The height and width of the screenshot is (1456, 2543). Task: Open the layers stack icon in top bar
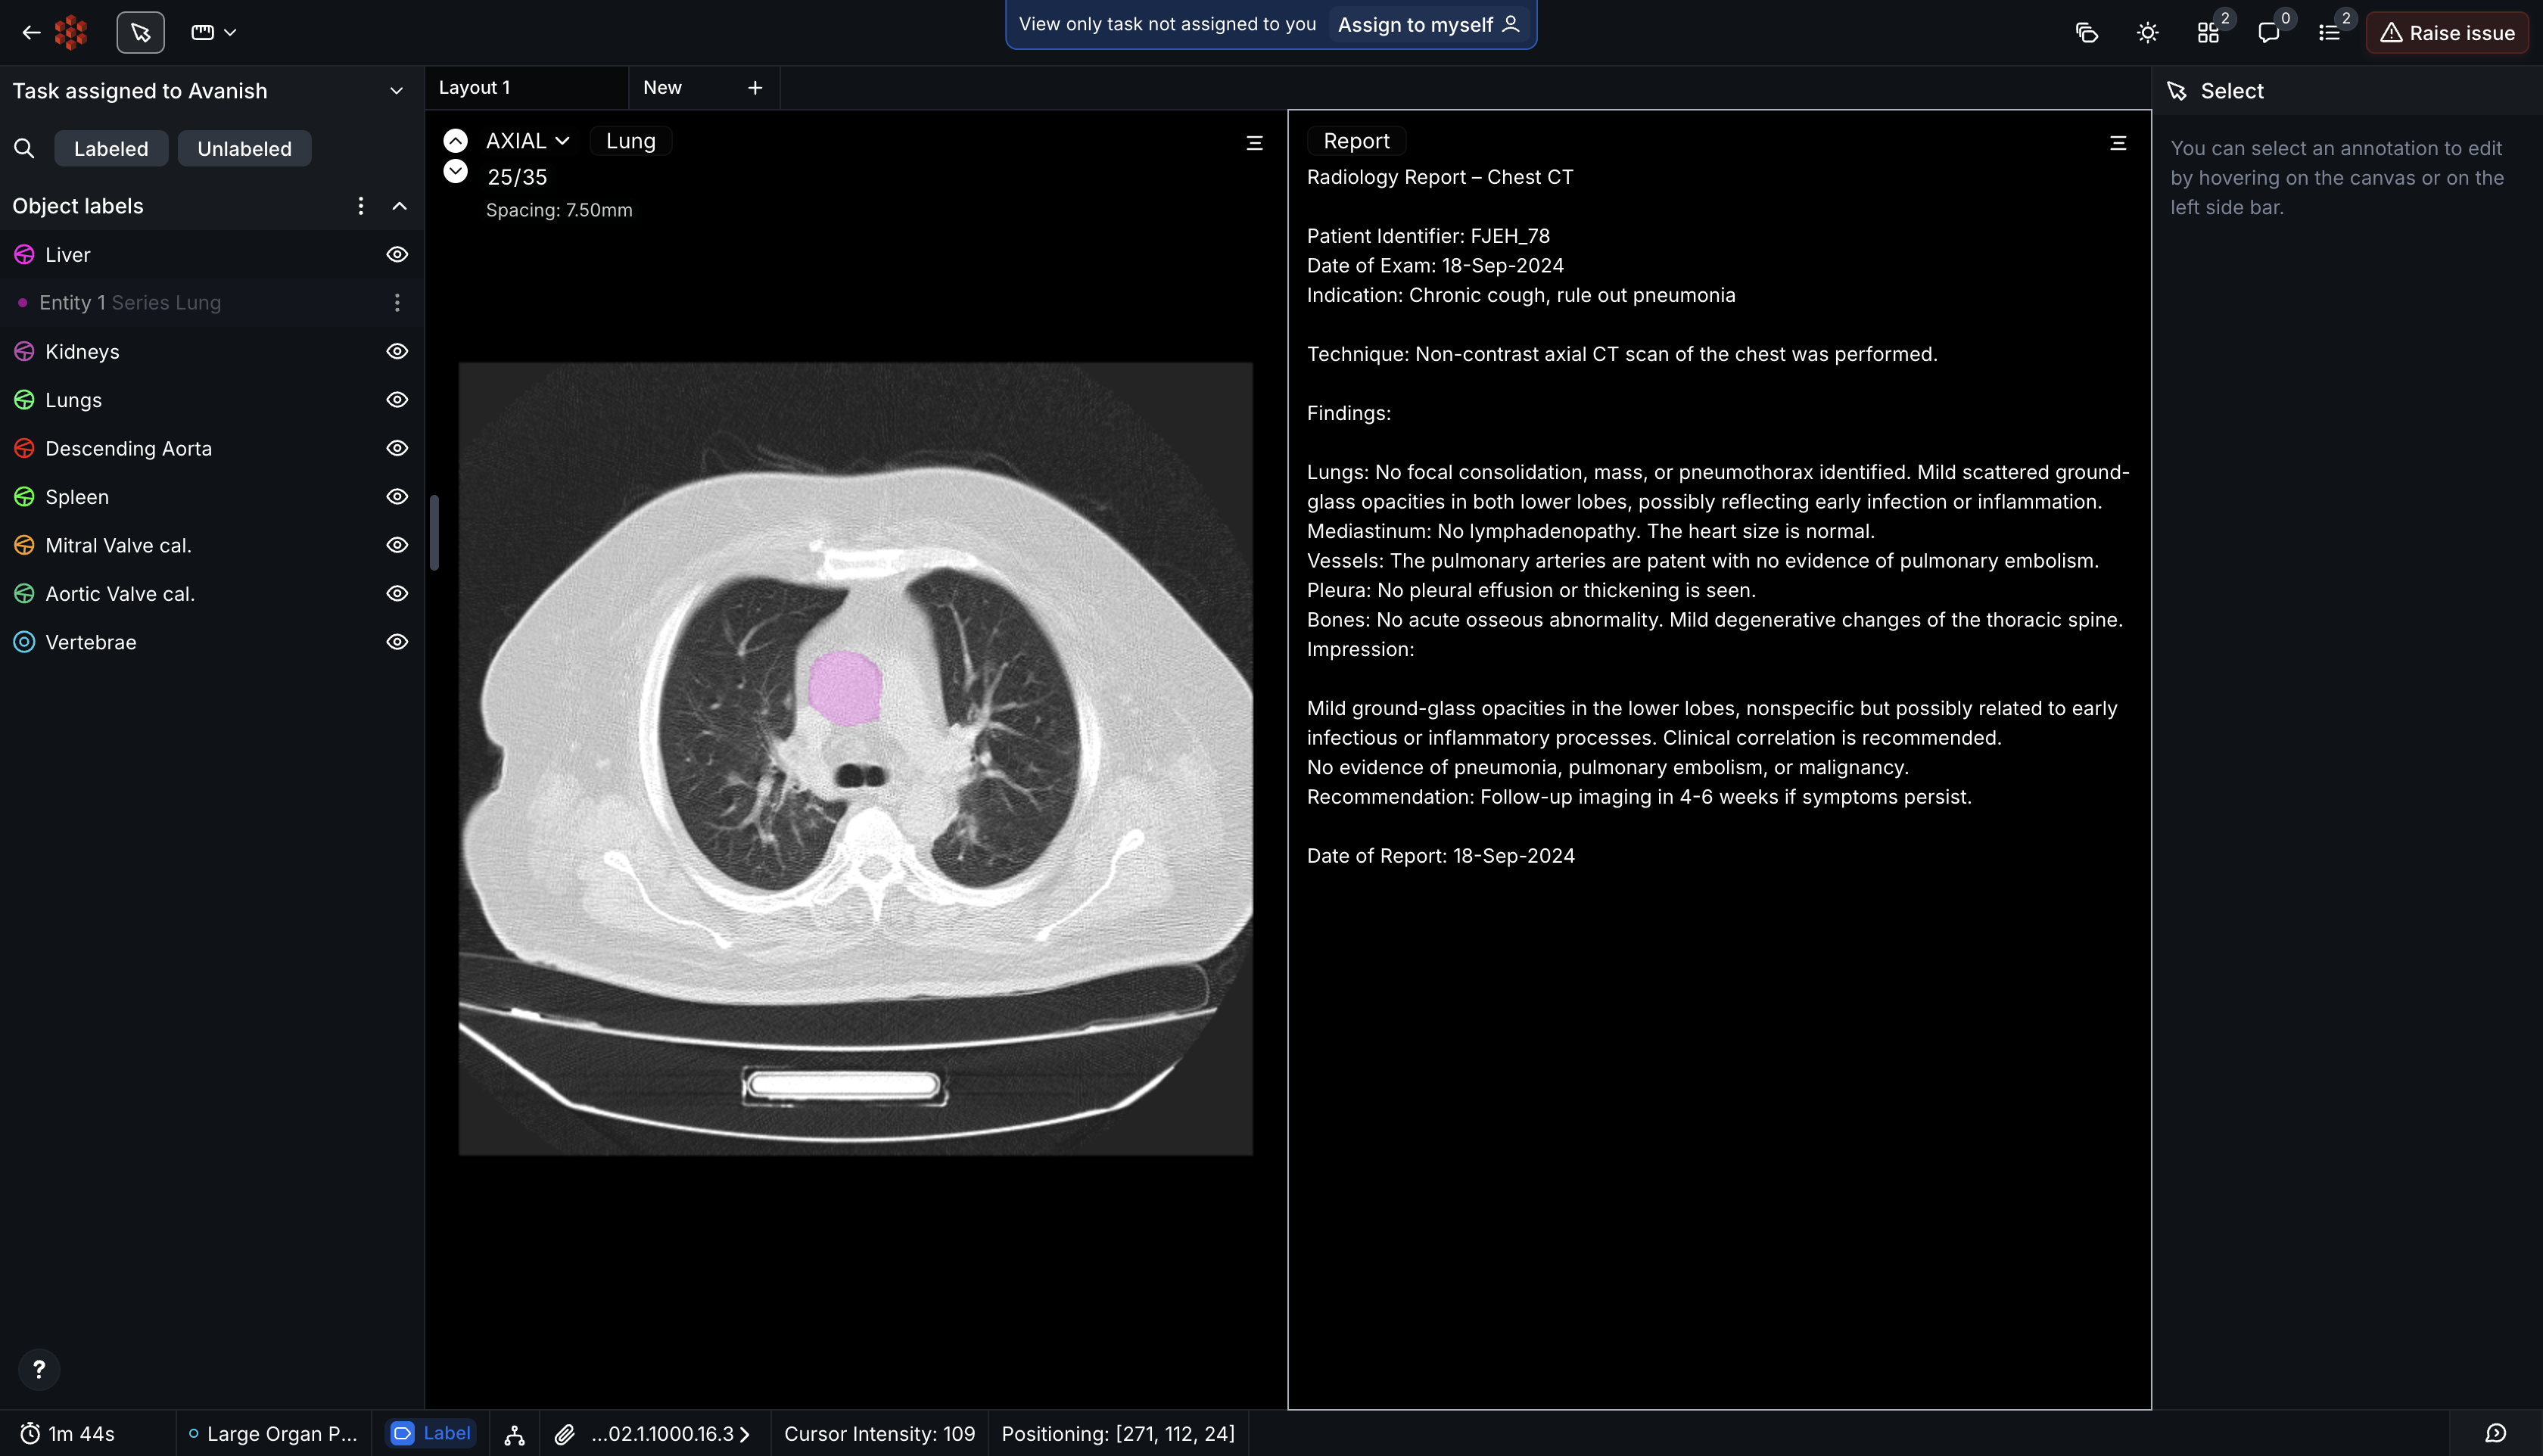[2087, 33]
